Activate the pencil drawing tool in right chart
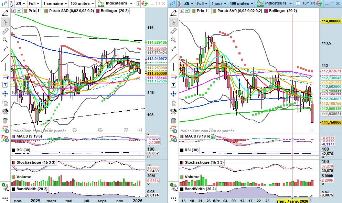 [x=173, y=13]
